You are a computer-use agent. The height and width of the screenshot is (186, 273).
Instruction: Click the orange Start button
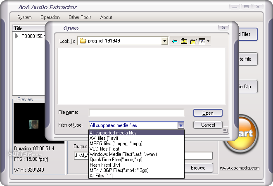pos(247,134)
